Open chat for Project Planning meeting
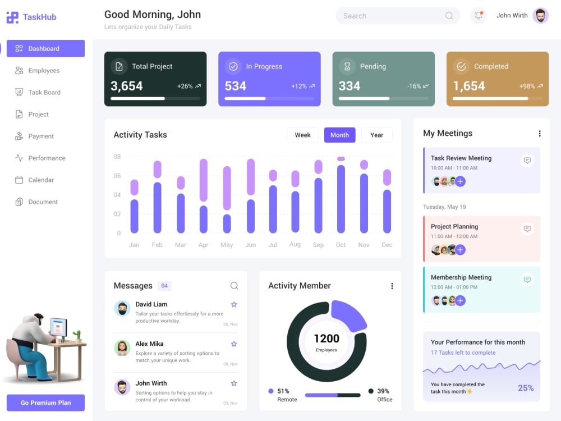Viewport: 561px width, 421px height. coord(527,229)
